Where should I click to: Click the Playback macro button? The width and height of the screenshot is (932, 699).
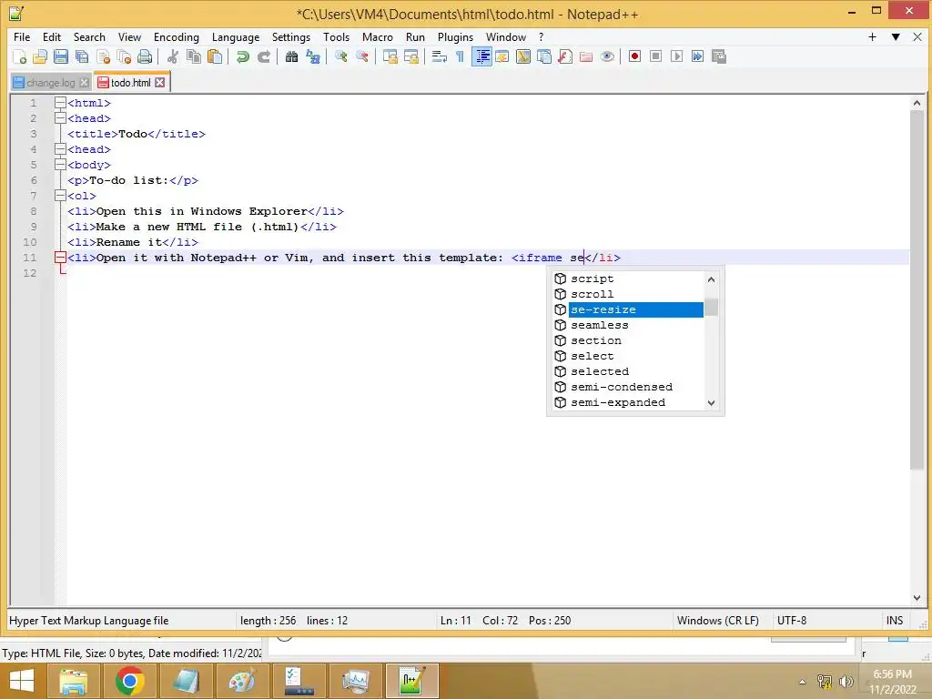[x=676, y=56]
